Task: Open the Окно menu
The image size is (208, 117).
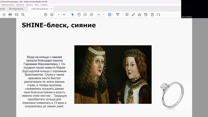Action: (37, 5)
